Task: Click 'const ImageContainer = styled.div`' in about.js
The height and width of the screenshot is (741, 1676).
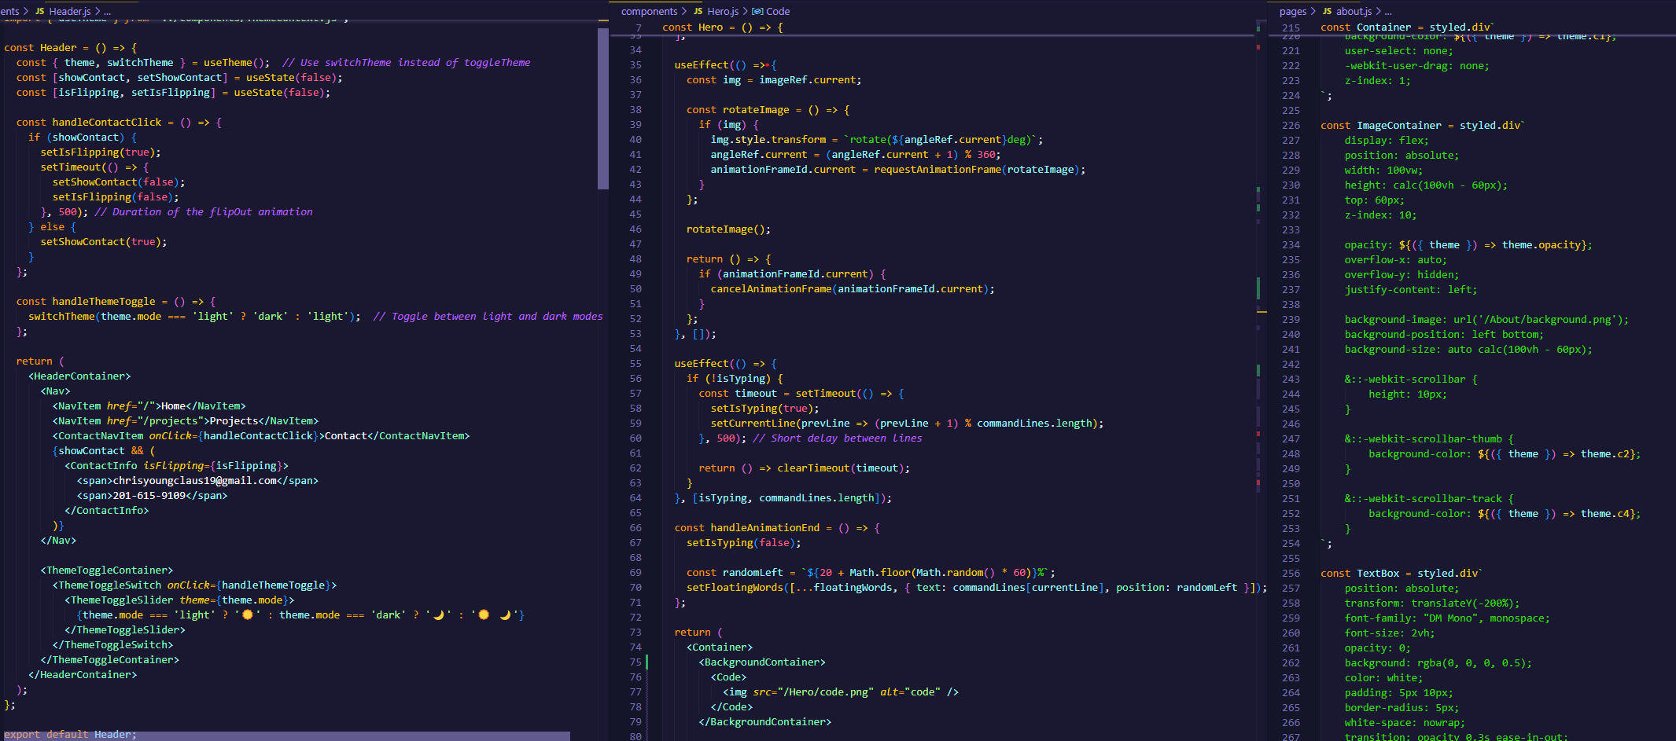Action: point(1423,126)
